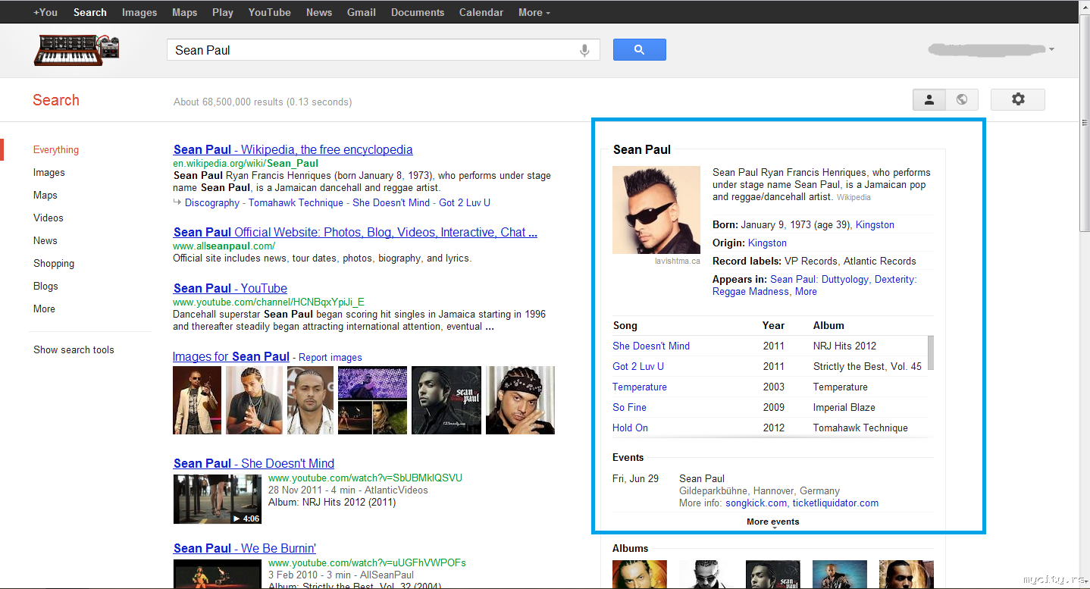
Task: Open Gmail in the top bar
Action: tap(362, 12)
